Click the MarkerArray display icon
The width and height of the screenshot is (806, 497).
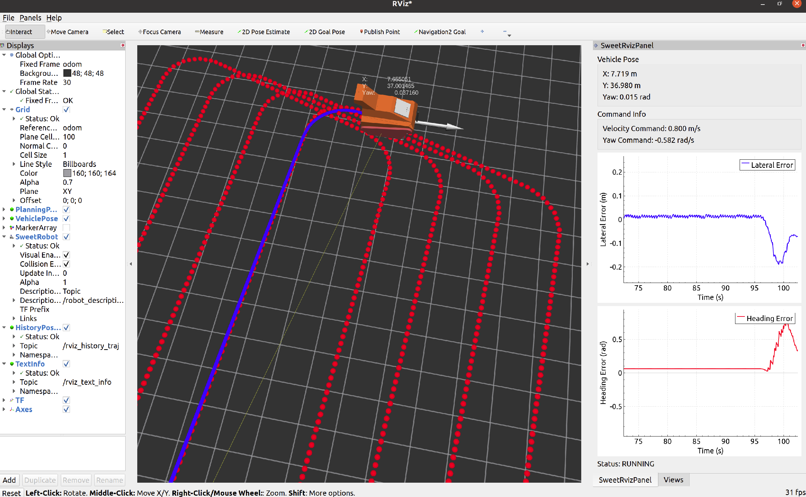coord(12,227)
